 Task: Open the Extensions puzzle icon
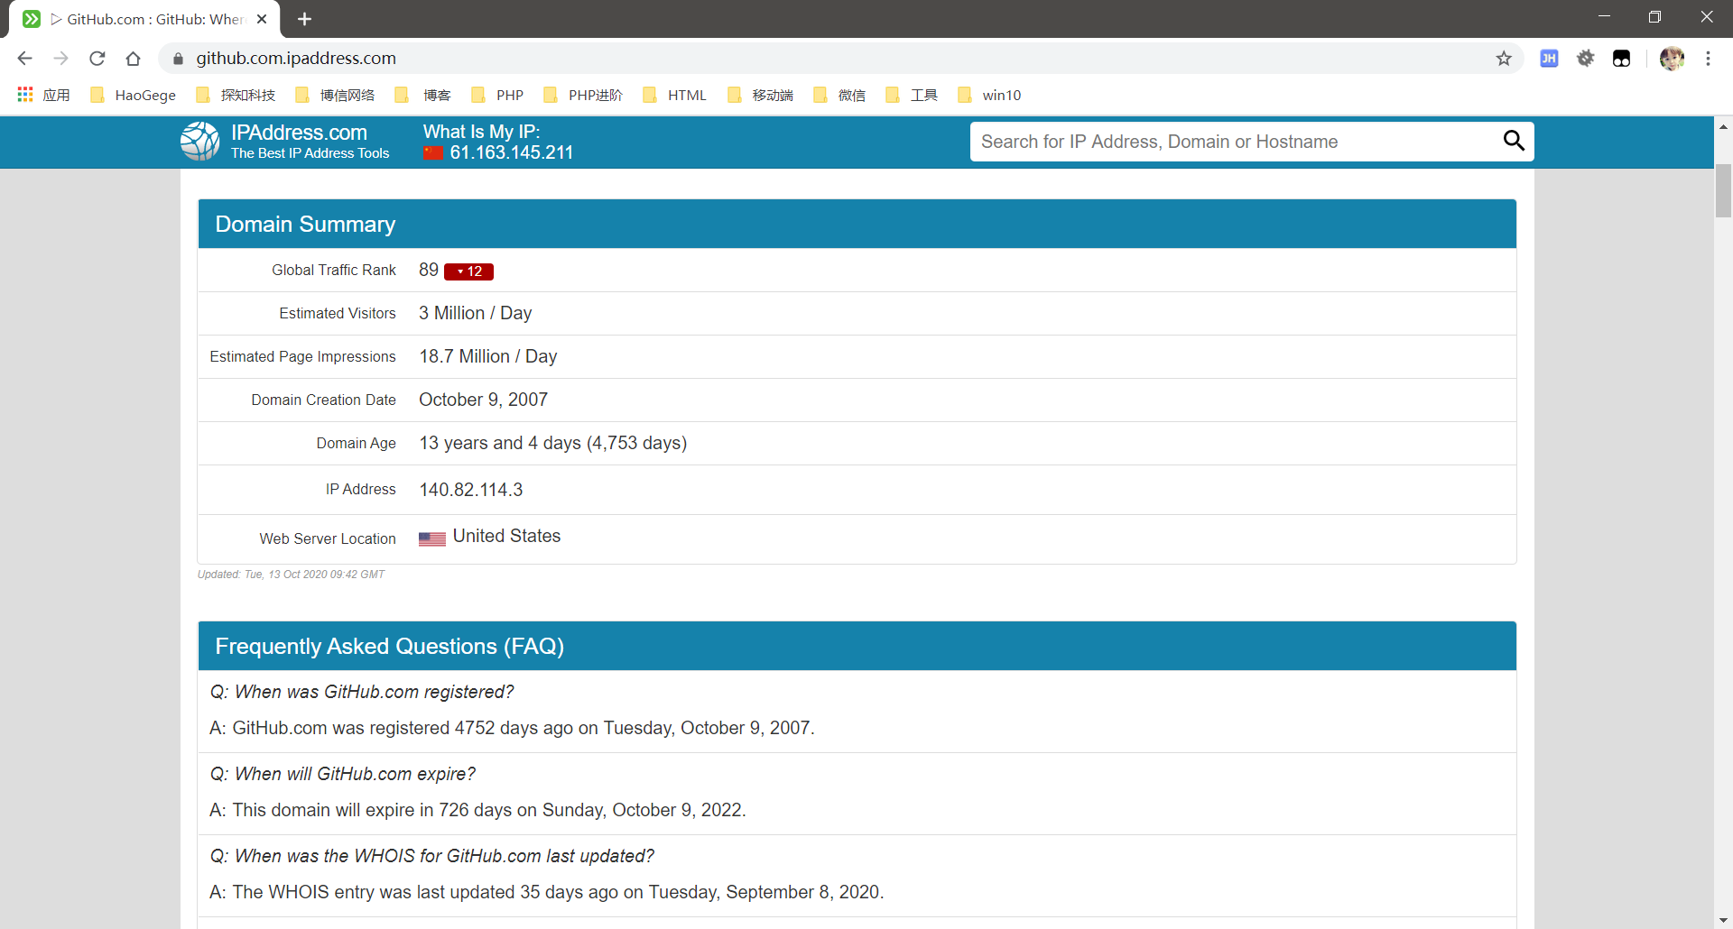tap(1585, 59)
